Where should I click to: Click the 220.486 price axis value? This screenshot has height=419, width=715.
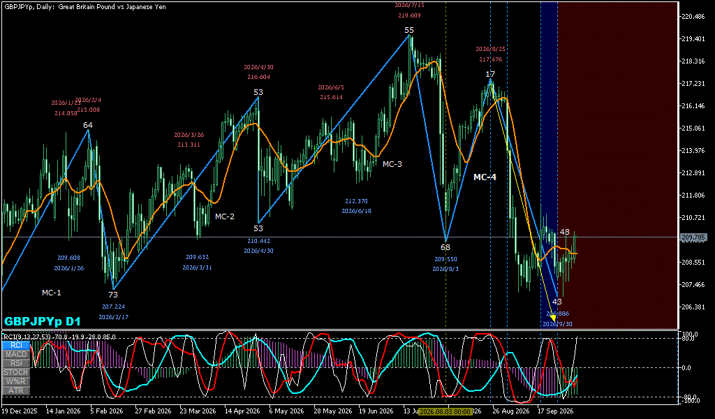[x=693, y=17]
